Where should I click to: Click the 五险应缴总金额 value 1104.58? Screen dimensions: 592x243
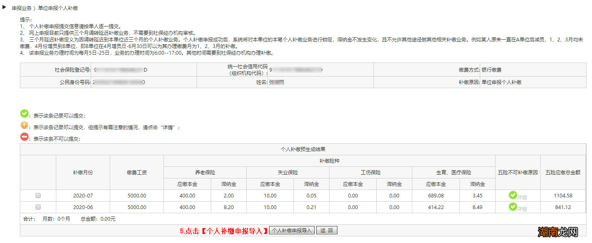[x=563, y=195]
